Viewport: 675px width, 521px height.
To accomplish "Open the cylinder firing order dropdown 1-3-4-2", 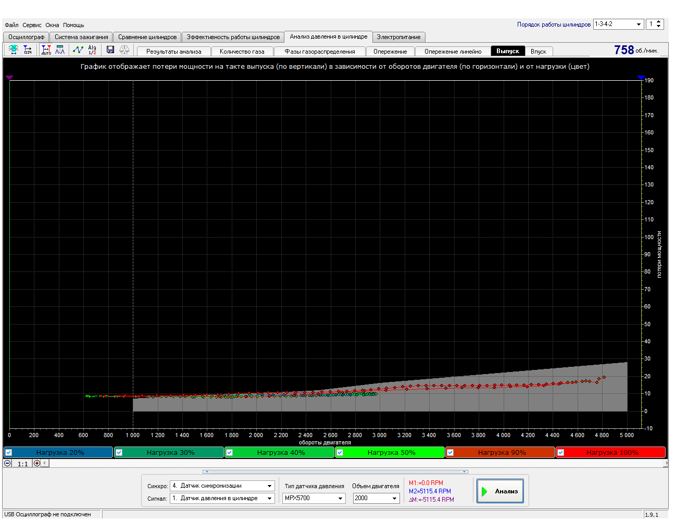I will tap(619, 24).
